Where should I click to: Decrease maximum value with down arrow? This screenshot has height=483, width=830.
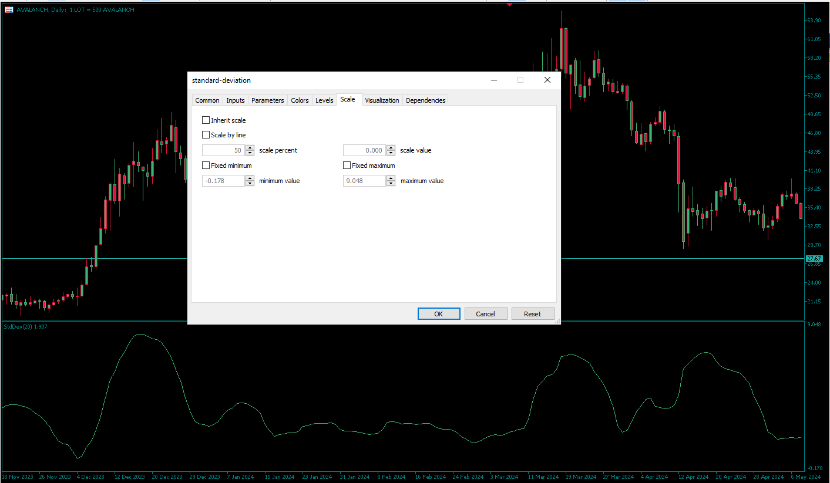[x=391, y=184]
